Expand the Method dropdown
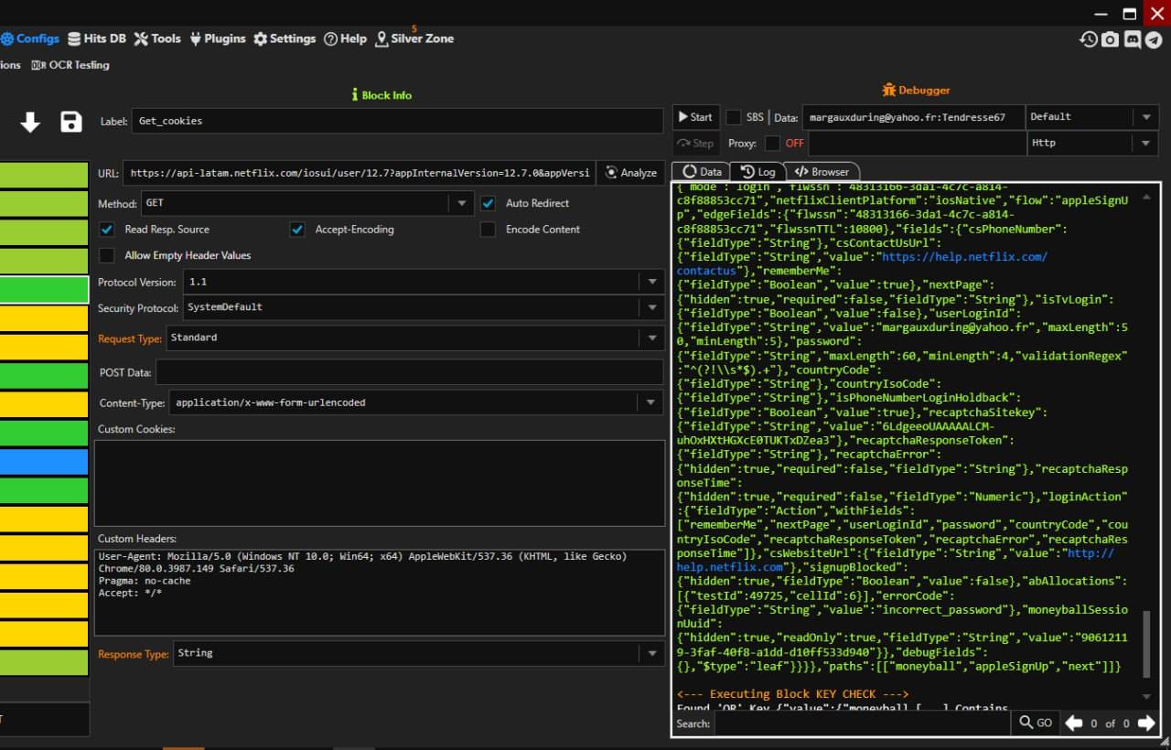This screenshot has width=1171, height=750. 461,204
